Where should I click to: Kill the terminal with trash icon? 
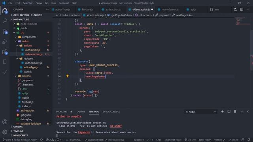235,111
